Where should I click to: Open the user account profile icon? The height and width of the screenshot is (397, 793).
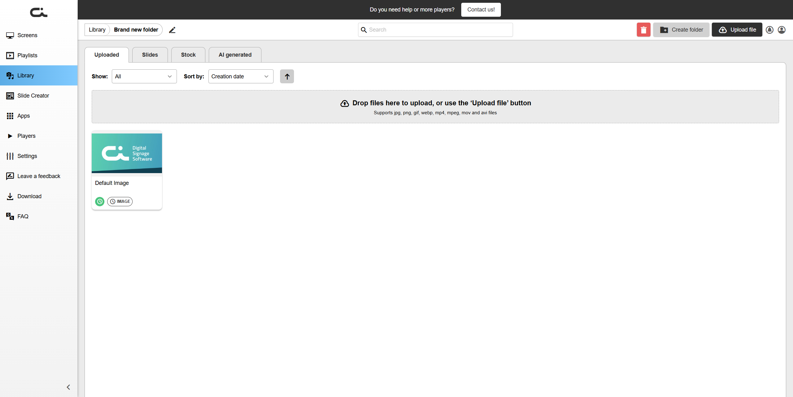(x=782, y=30)
